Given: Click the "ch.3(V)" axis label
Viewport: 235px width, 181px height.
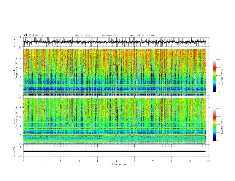Looking at the screenshot, I should [x=14, y=152].
